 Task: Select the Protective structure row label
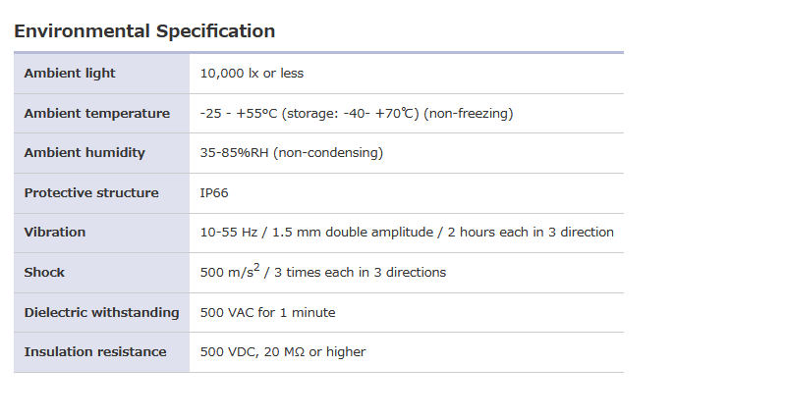tap(91, 193)
